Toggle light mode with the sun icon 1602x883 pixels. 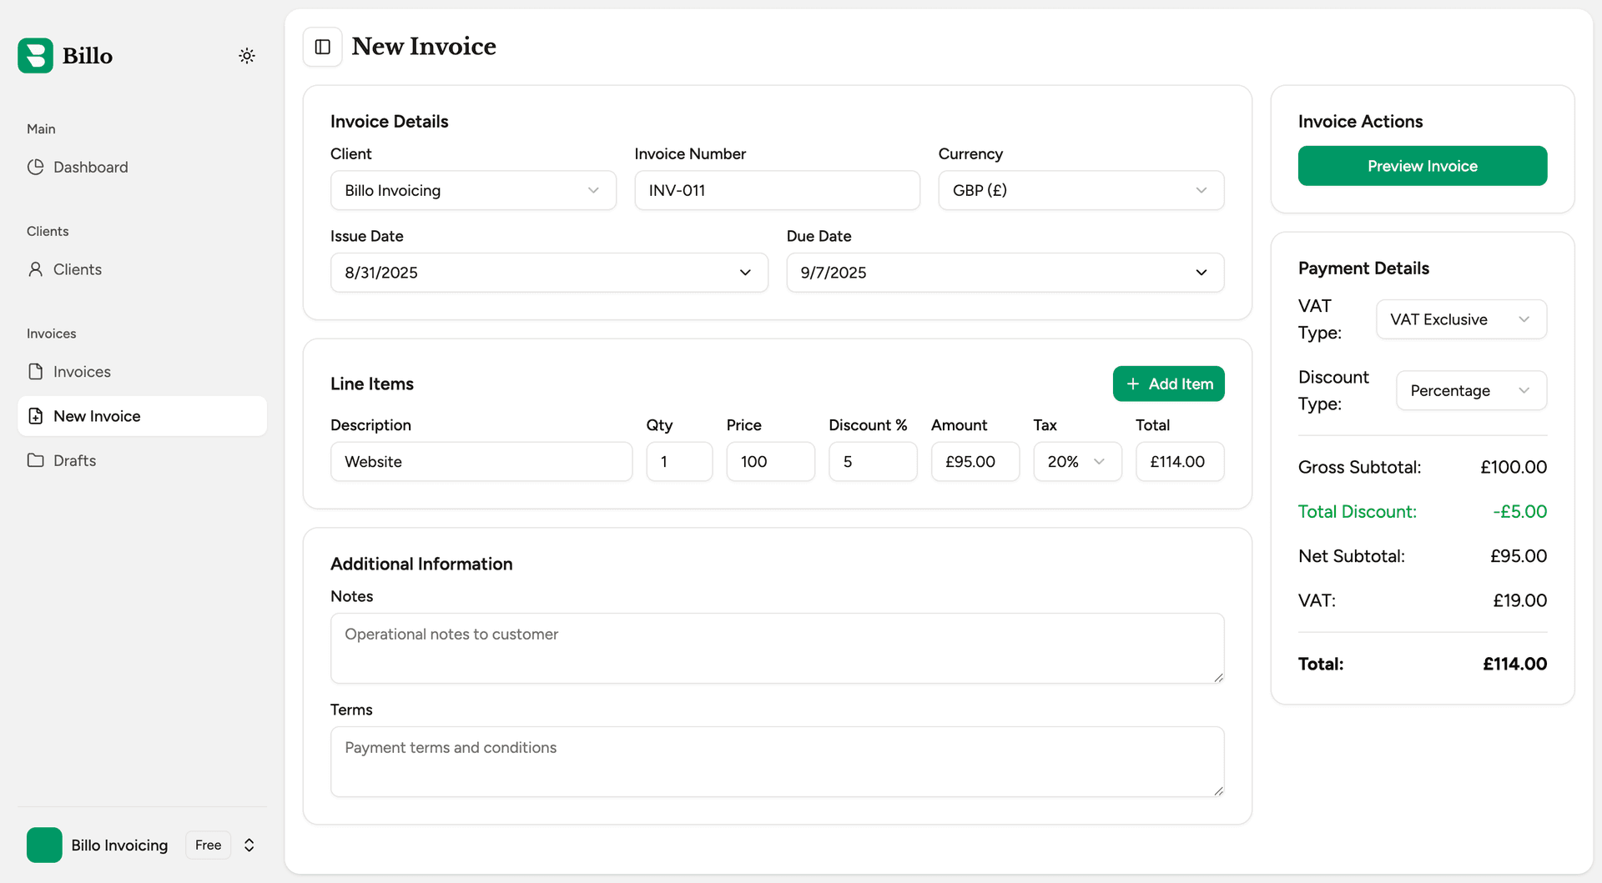[x=247, y=55]
